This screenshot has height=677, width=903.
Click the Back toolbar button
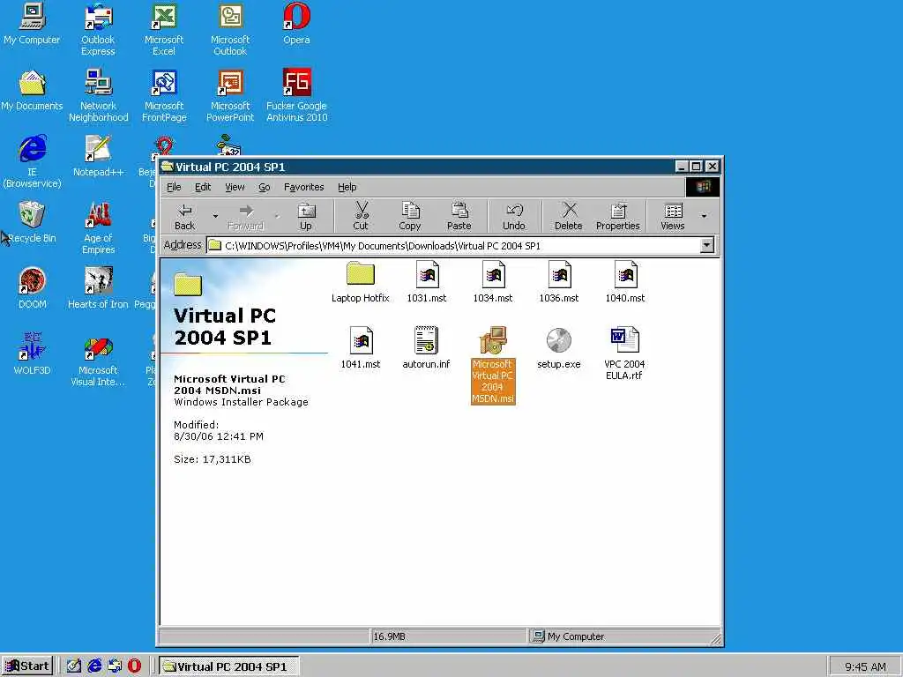185,217
